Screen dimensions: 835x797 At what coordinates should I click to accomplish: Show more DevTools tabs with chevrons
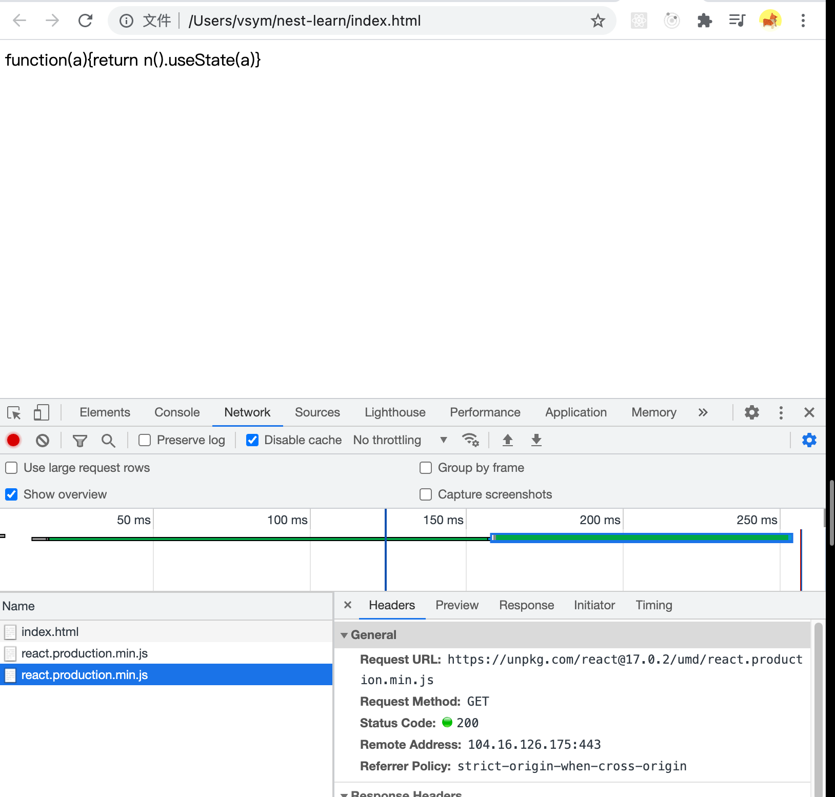[703, 412]
